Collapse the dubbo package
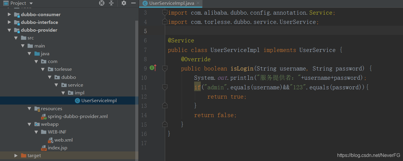Image resolution: width=403 pixels, height=161 pixels. point(50,77)
